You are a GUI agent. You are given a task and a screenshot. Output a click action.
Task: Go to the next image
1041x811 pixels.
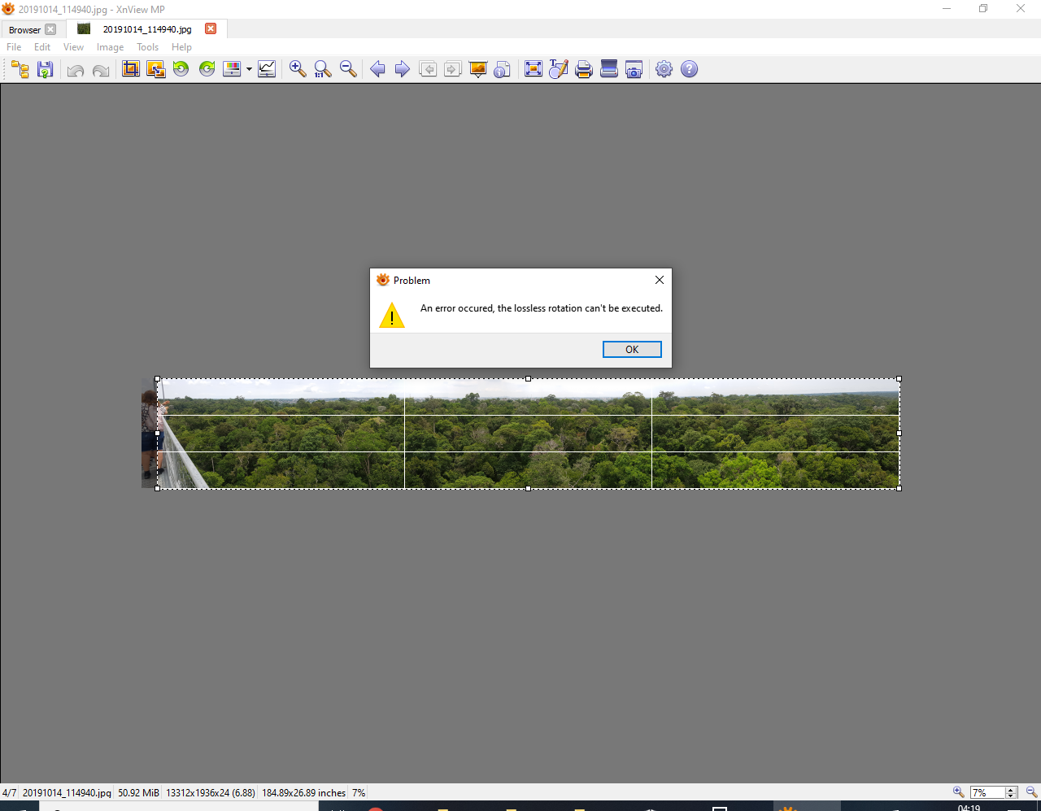[x=403, y=69]
